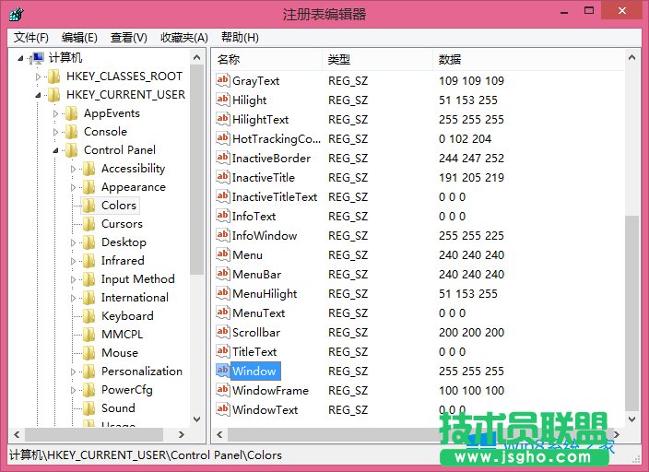Sort by the 类型 column header
The width and height of the screenshot is (649, 472).
(x=377, y=60)
